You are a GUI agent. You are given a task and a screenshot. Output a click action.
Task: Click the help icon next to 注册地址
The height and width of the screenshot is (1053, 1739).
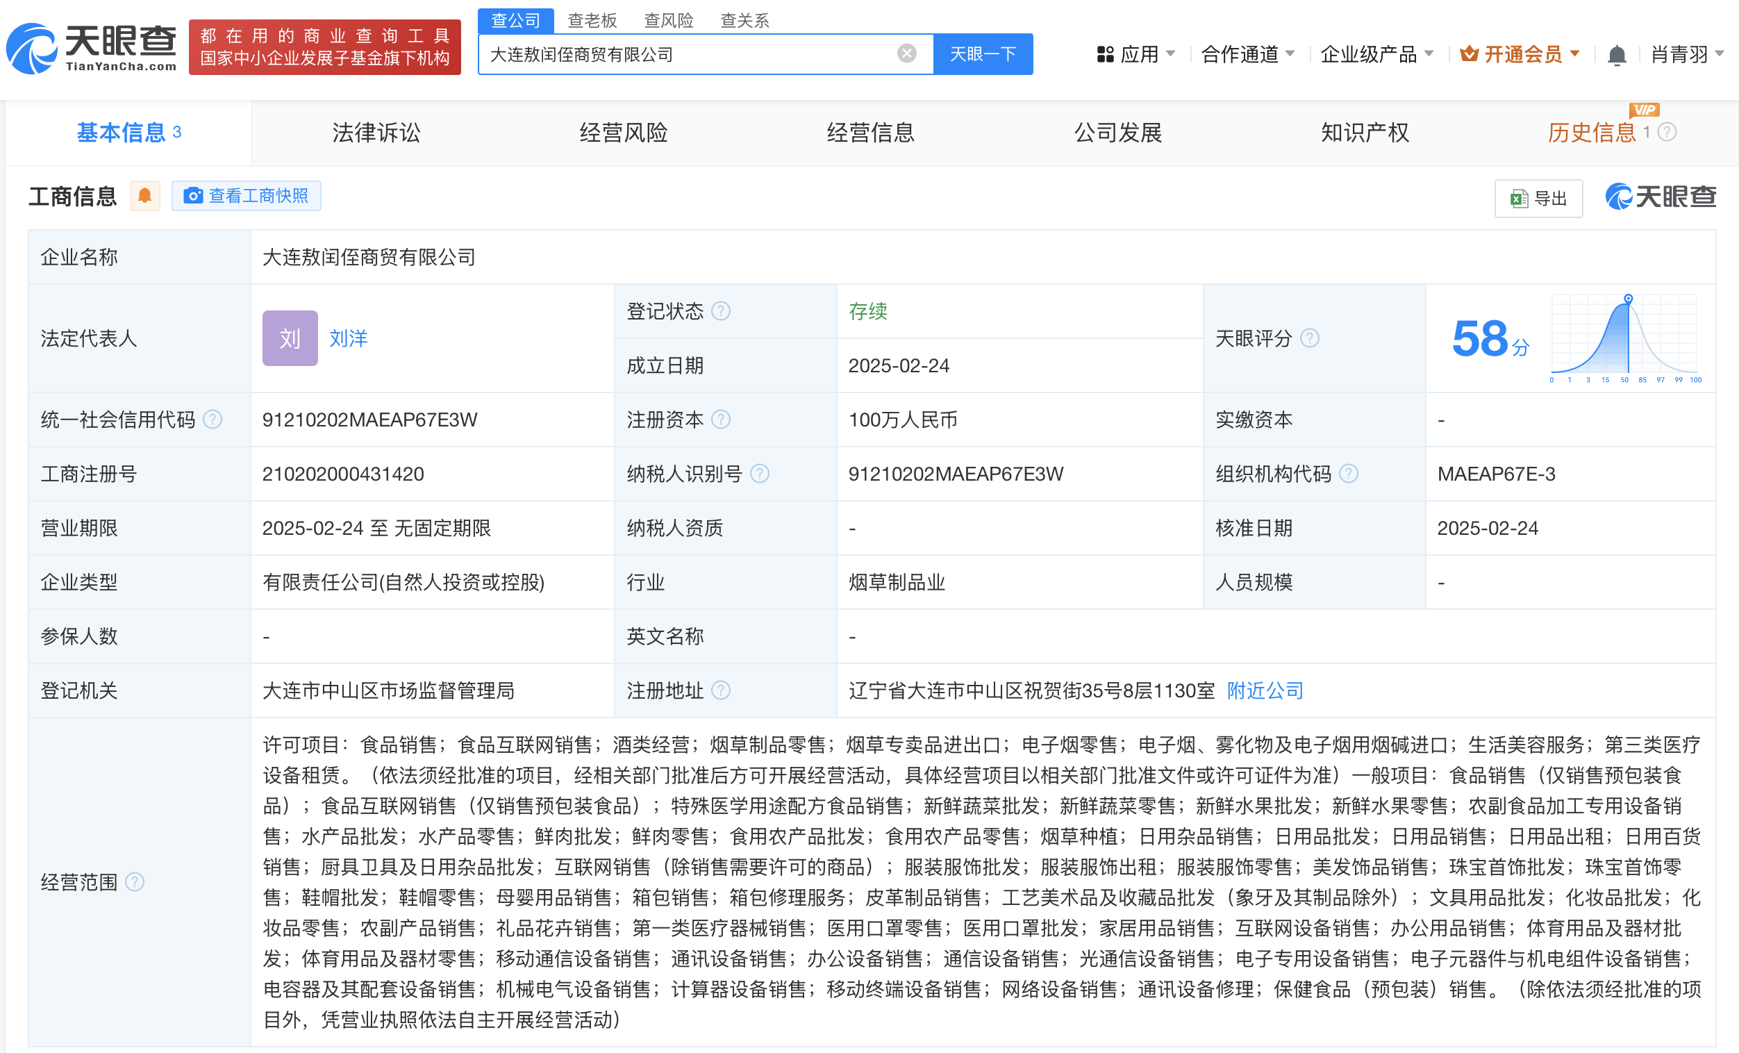point(721,690)
